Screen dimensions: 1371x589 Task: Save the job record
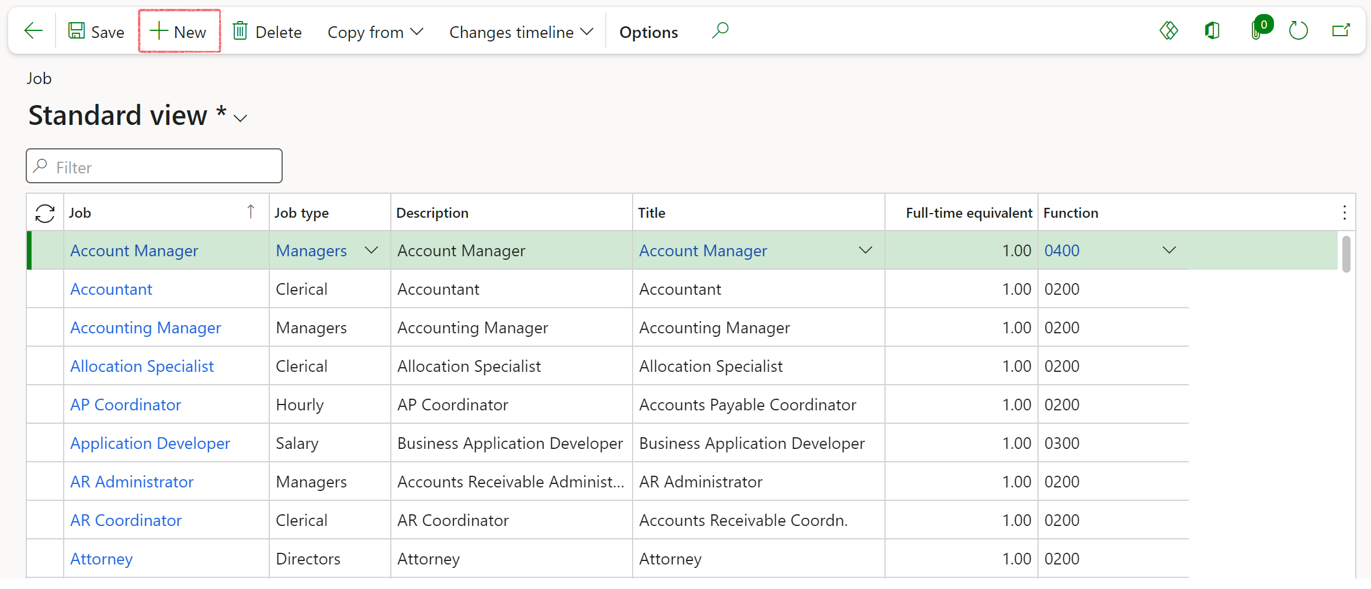pyautogui.click(x=96, y=32)
